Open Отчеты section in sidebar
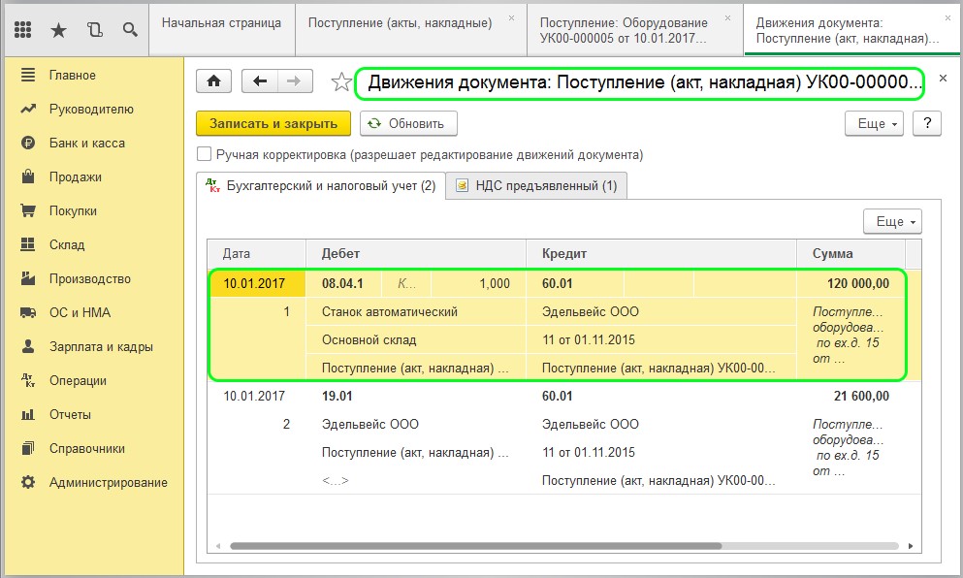963x578 pixels. coord(70,415)
